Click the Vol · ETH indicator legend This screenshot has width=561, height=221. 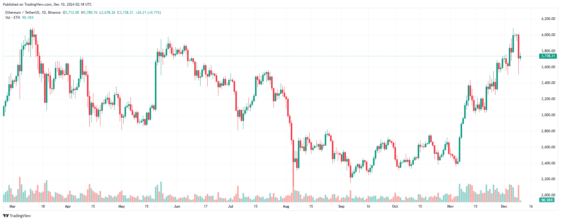[x=13, y=18]
